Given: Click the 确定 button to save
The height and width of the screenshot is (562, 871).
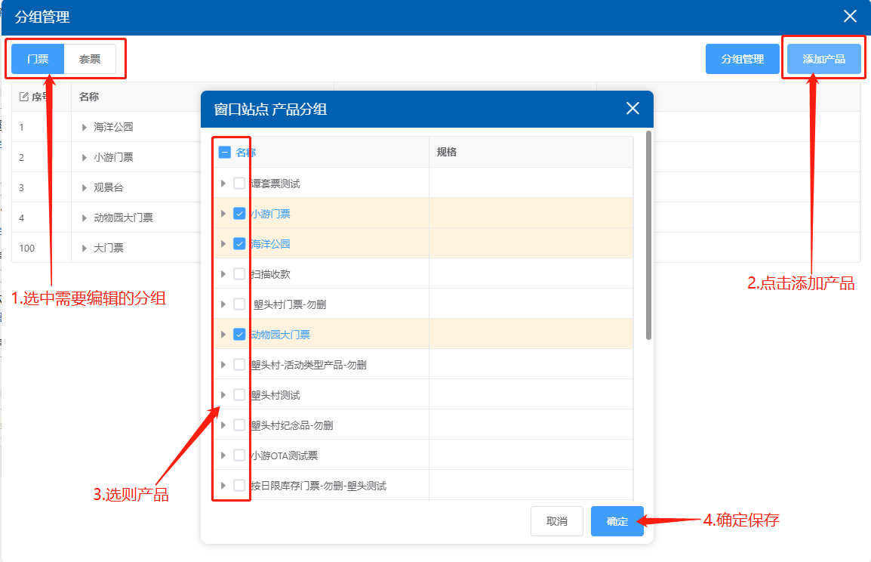Looking at the screenshot, I should click(x=617, y=521).
